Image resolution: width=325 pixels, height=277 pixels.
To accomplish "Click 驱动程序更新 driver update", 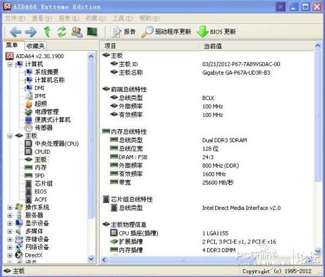I will [x=166, y=32].
